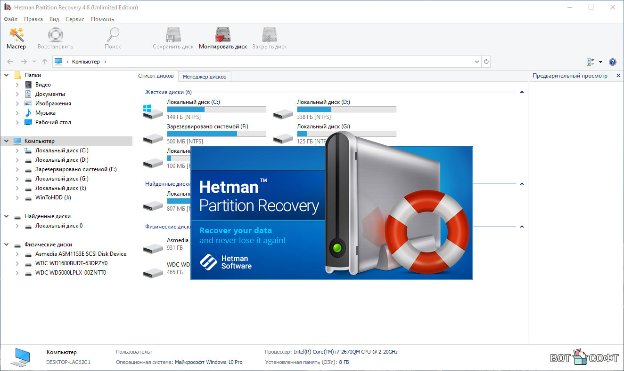Collapse Найденные диски tree node
The height and width of the screenshot is (371, 624).
click(7, 216)
